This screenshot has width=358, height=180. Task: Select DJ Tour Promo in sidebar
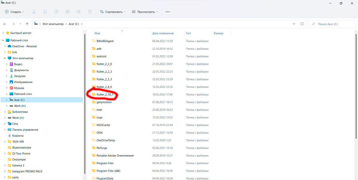[x=21, y=154]
